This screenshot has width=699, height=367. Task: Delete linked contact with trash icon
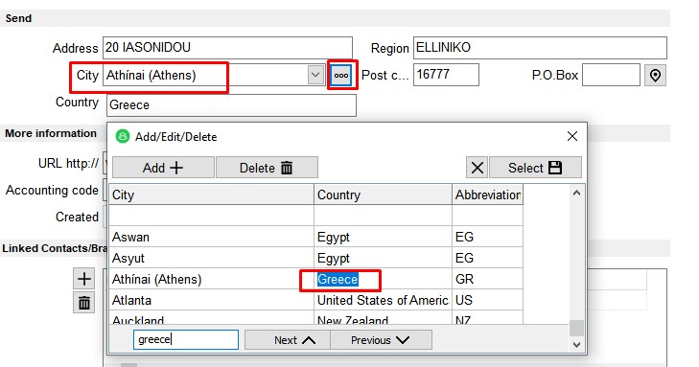click(x=83, y=303)
